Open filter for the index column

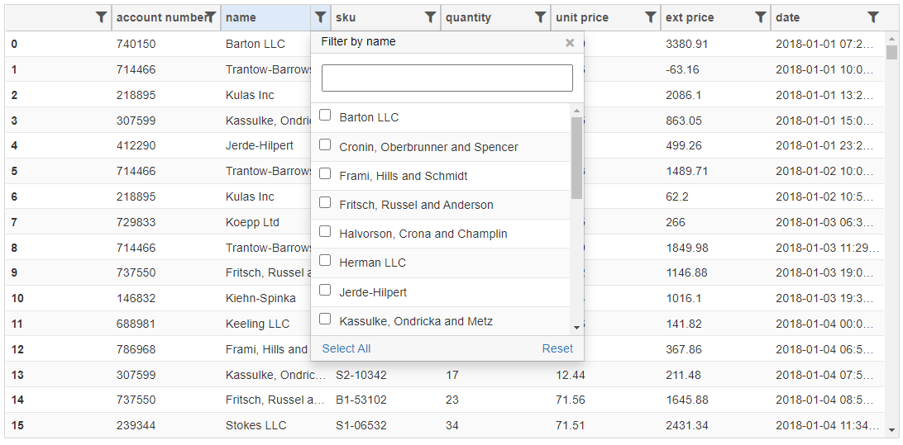(101, 17)
